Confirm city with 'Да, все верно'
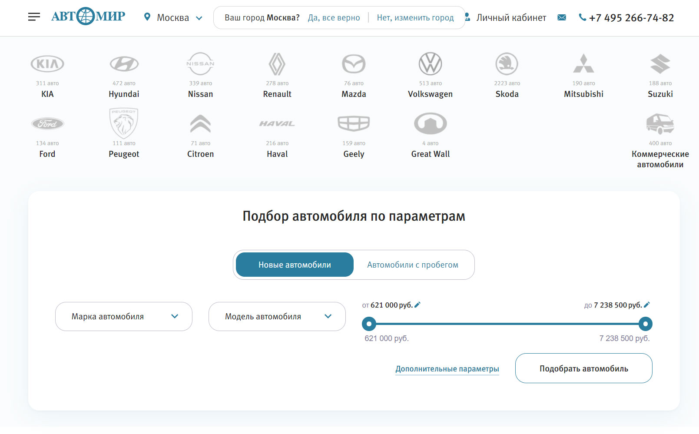 tap(334, 18)
